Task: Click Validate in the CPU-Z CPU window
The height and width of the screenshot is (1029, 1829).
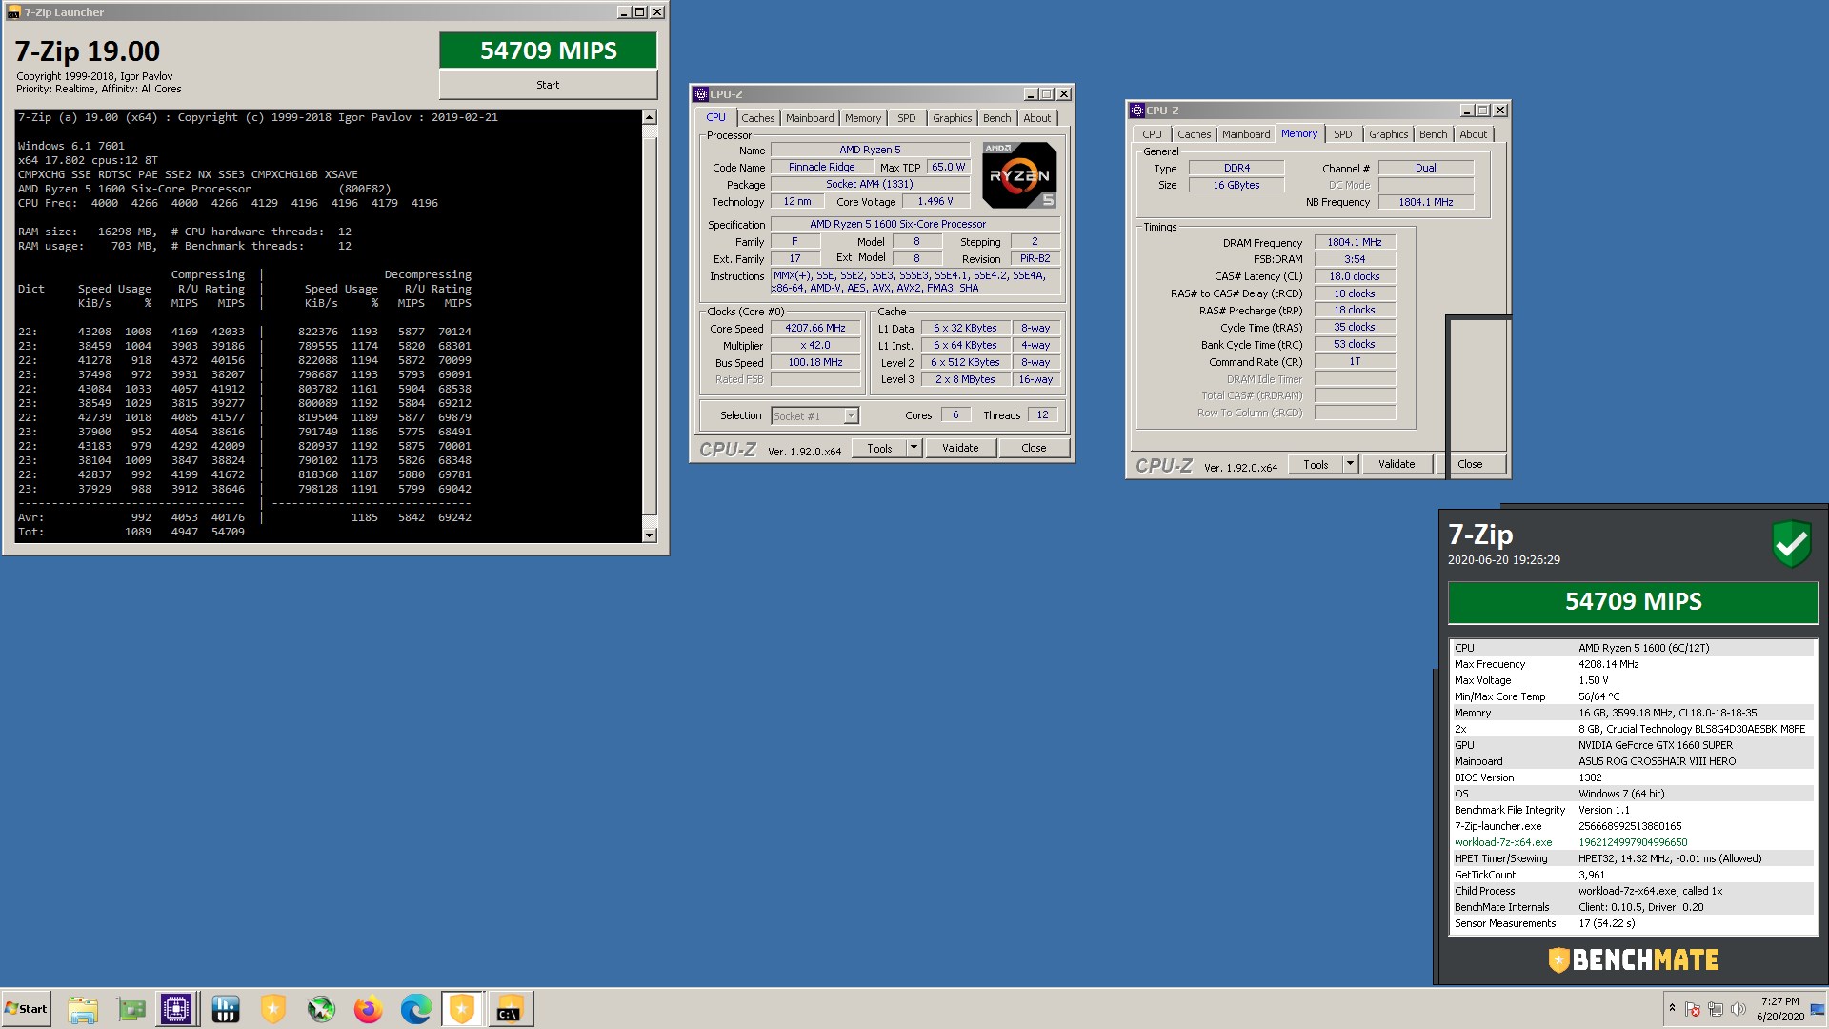Action: [960, 448]
